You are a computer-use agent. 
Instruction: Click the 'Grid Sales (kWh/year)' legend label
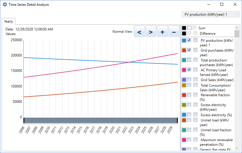[217, 80]
